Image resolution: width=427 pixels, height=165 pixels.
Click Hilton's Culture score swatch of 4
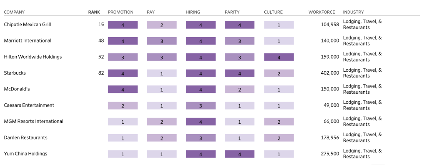point(279,57)
